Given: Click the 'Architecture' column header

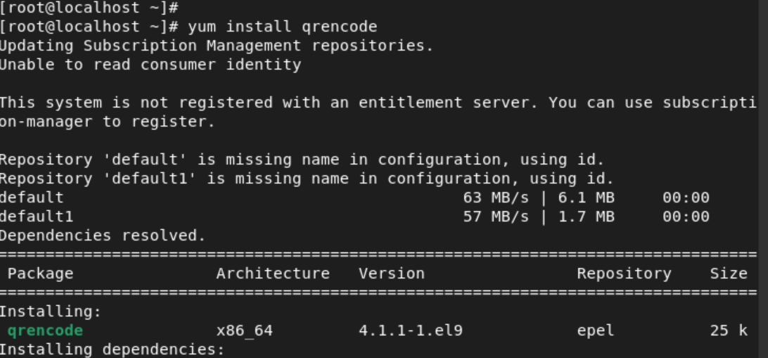Looking at the screenshot, I should [273, 274].
